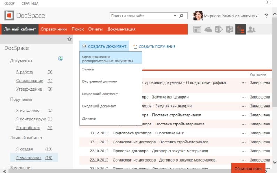The height and width of the screenshot is (173, 277).
Task: Open the СТРАНИЦА ribbon tab
Action: (30, 3)
